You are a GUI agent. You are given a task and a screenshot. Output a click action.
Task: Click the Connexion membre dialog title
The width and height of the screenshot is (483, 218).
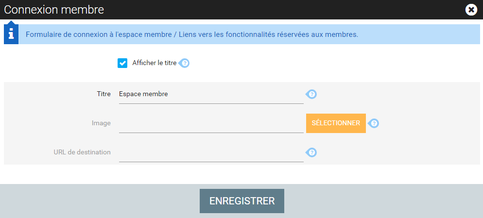(54, 10)
